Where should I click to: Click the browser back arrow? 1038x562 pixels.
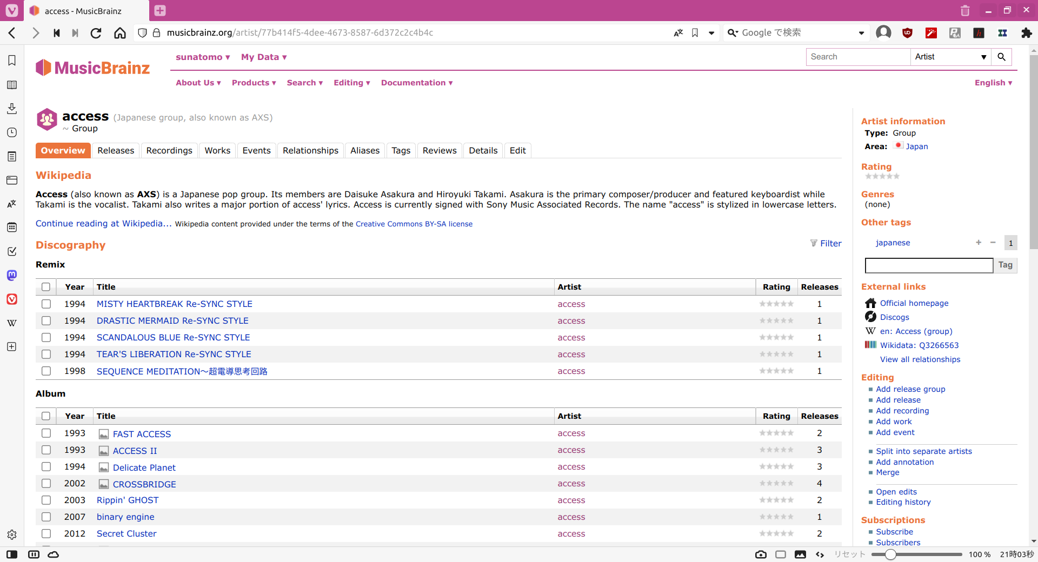pos(12,33)
